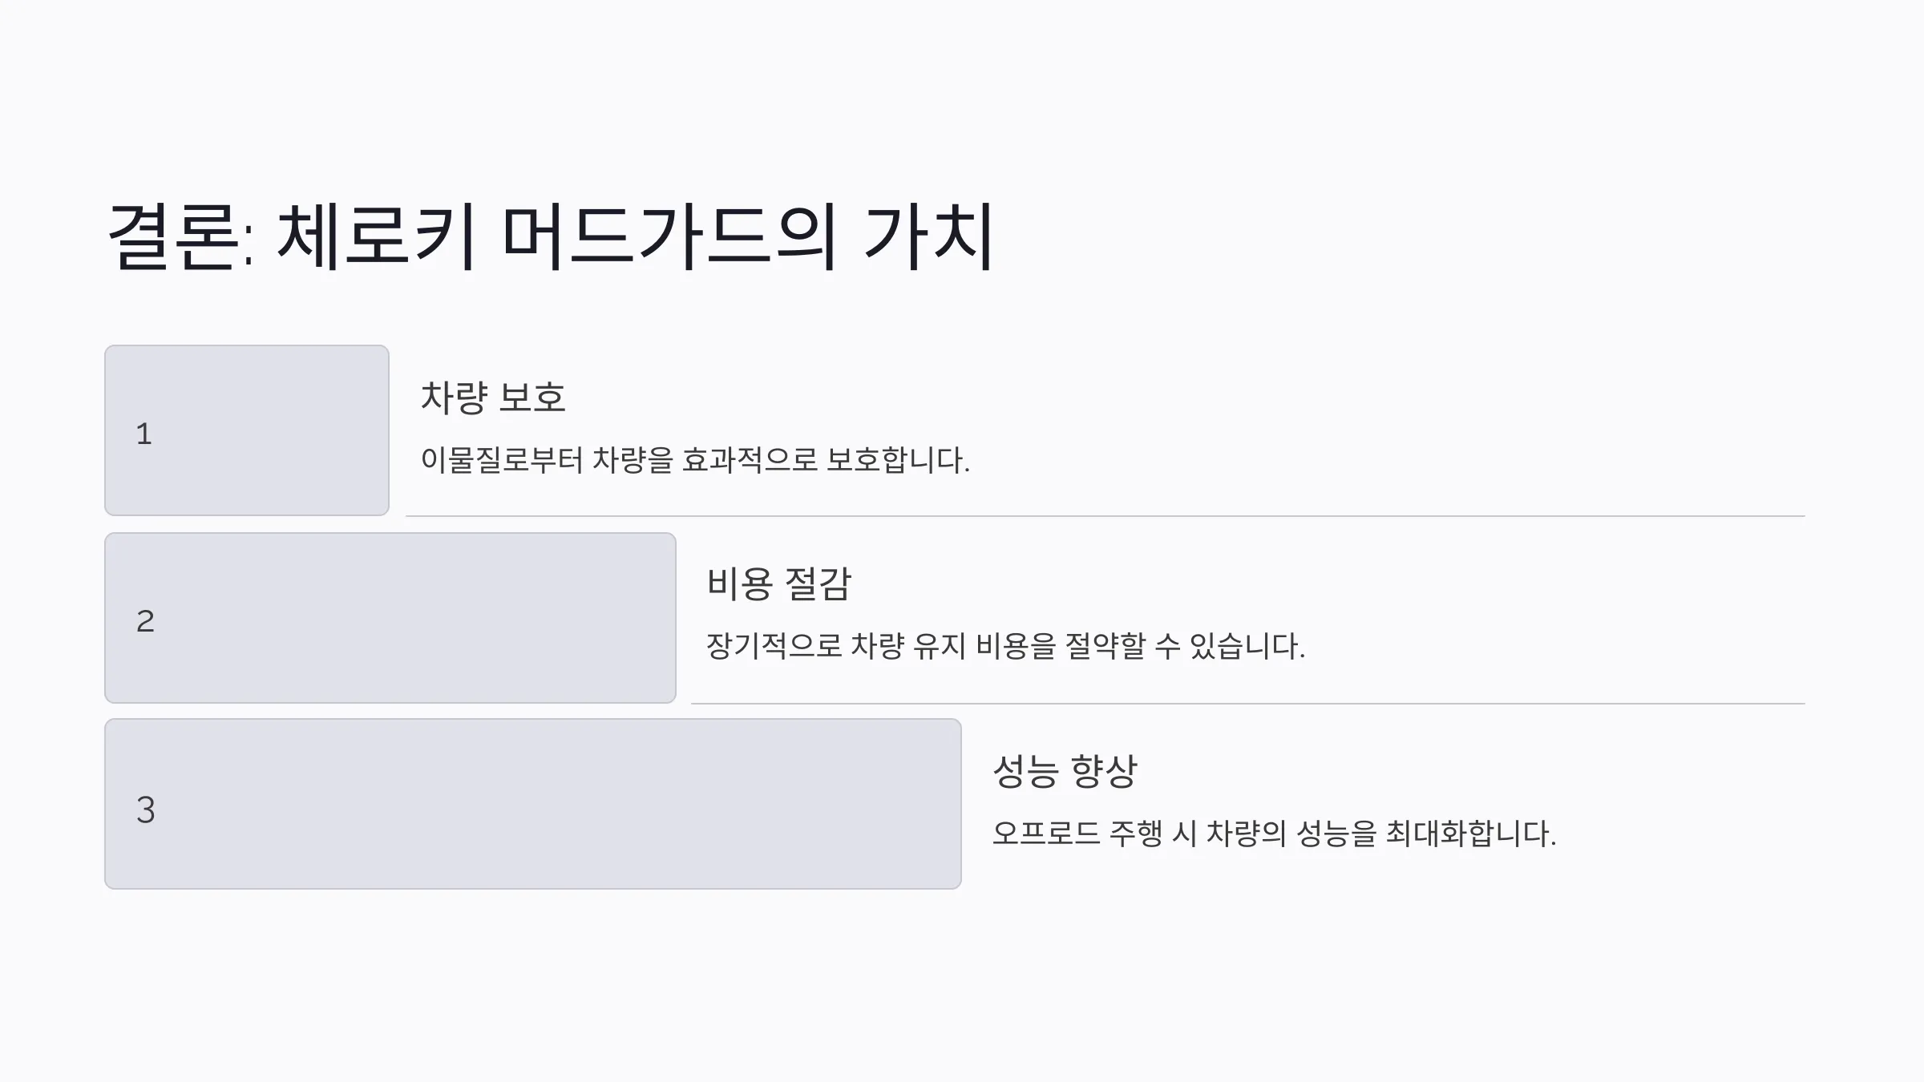
Task: Click the '성능 향상' heading
Action: click(x=1065, y=771)
